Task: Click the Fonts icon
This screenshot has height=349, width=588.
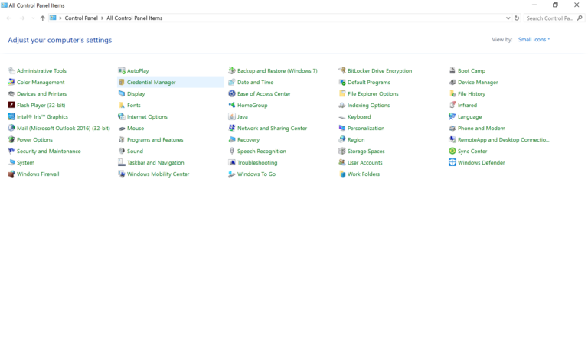Action: tap(122, 106)
